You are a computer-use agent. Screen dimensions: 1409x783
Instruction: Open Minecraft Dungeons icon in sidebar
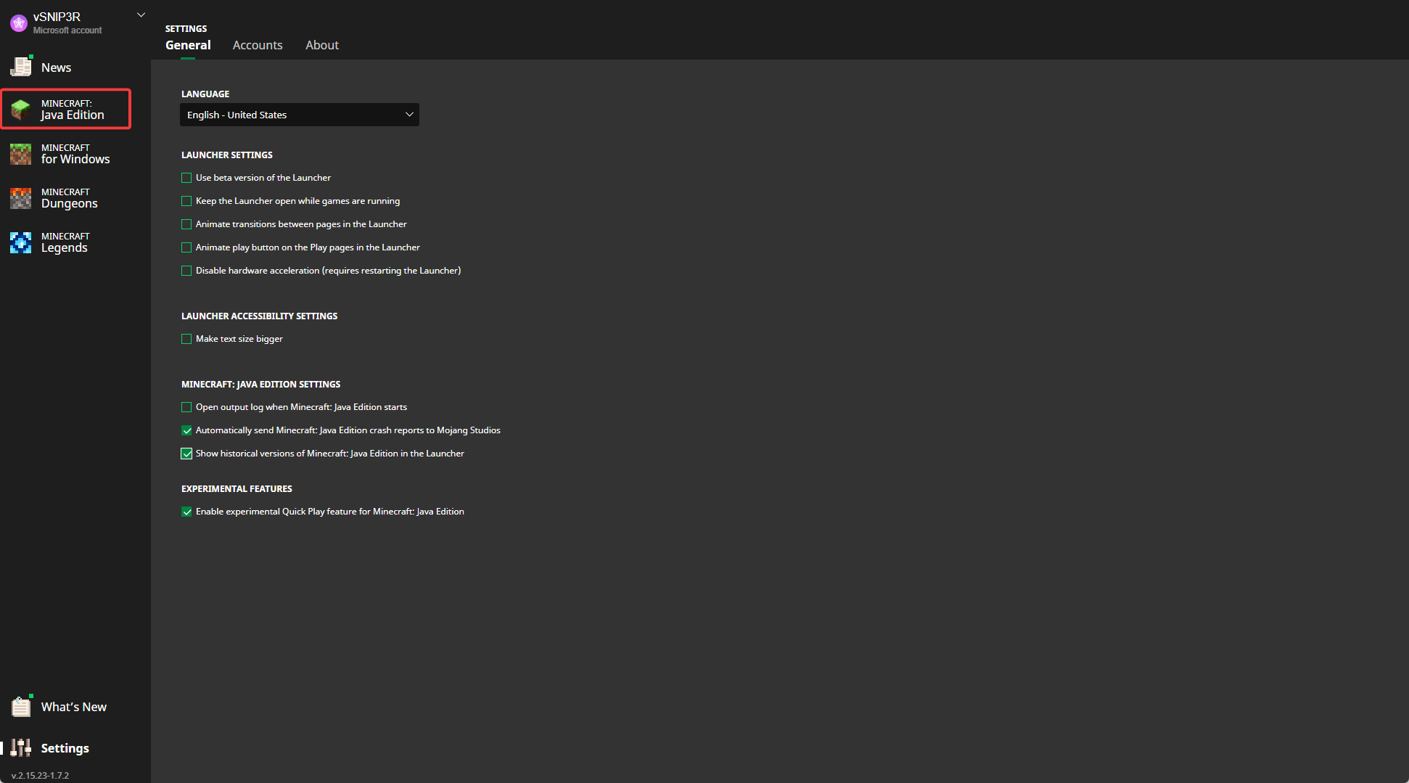21,198
